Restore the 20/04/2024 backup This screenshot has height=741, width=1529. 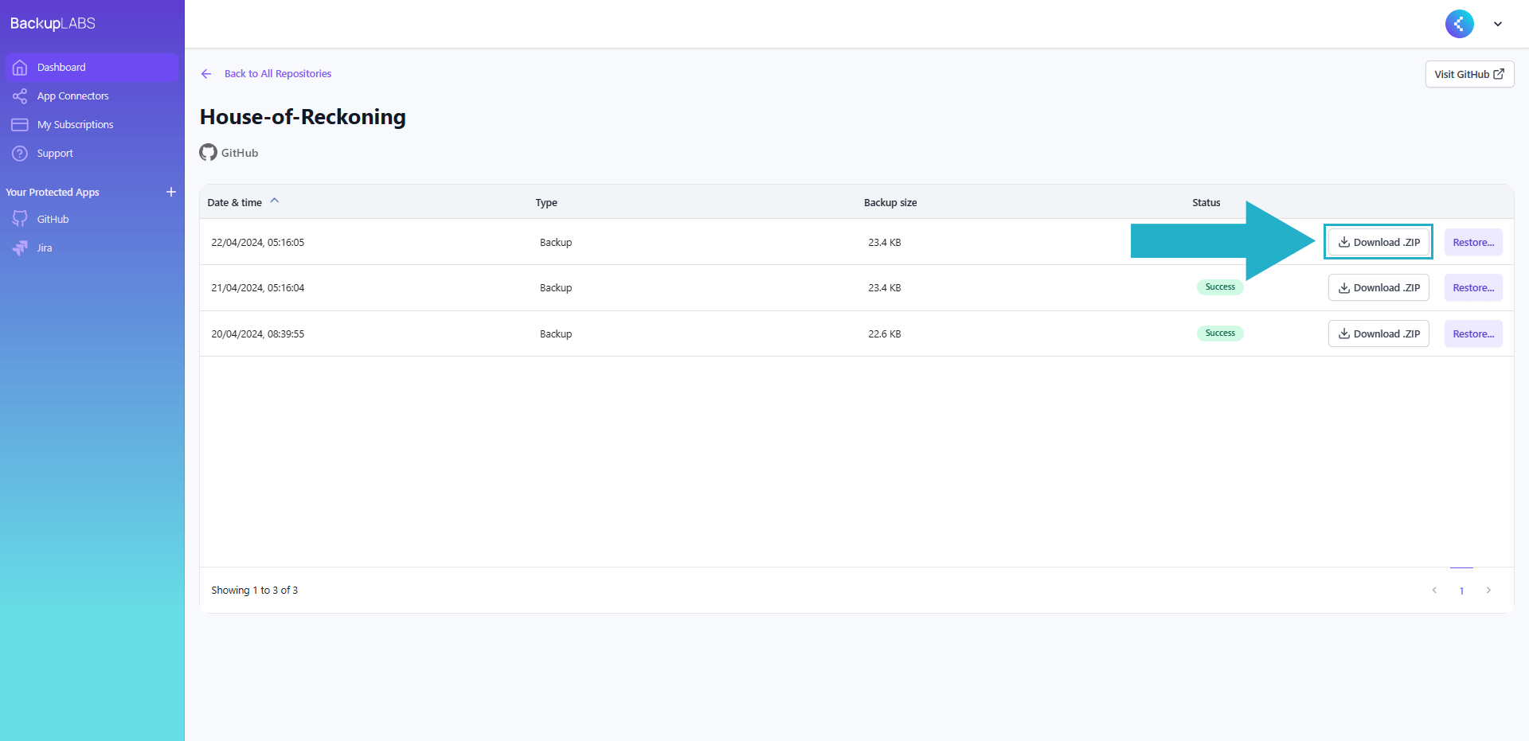pyautogui.click(x=1473, y=334)
